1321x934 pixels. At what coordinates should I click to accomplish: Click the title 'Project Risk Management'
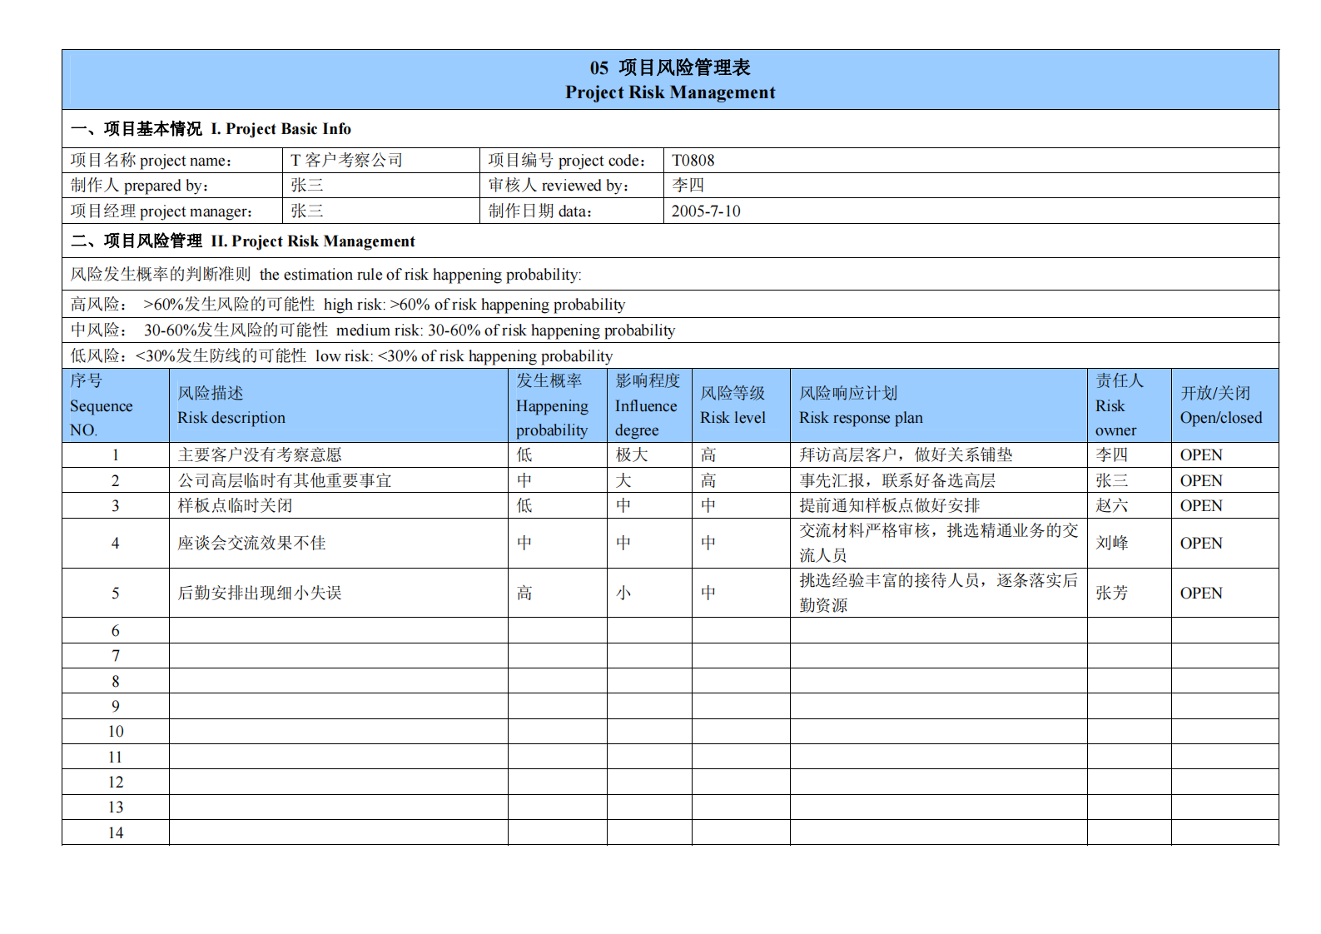(670, 92)
